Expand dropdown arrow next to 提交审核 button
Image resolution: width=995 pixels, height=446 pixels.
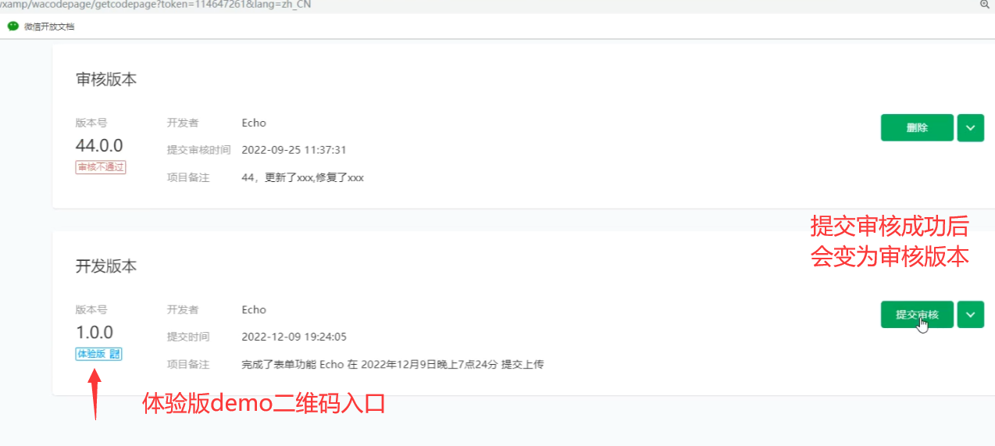pos(971,315)
